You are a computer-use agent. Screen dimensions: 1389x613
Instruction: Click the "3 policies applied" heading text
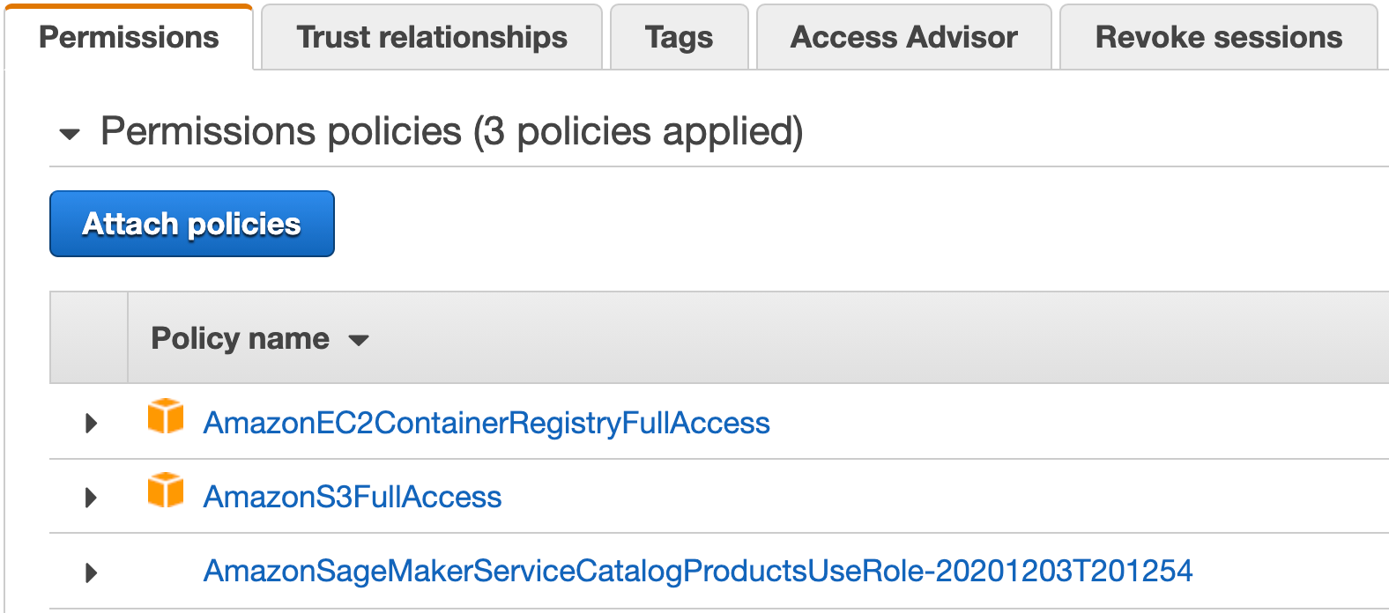(x=638, y=132)
